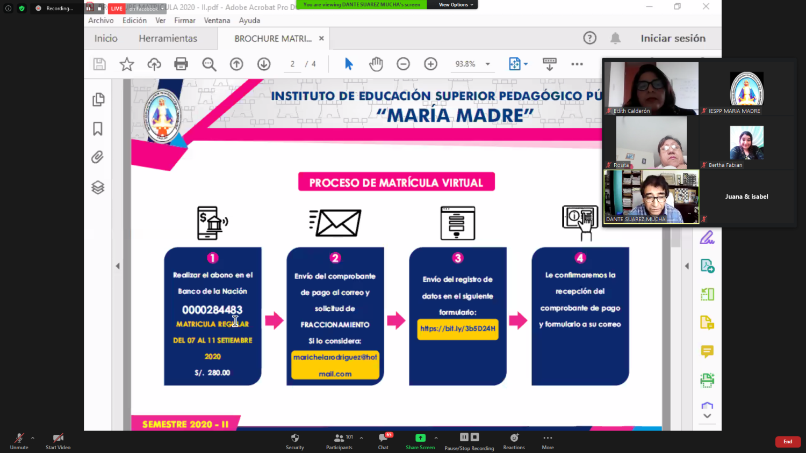The image size is (806, 453).
Task: Expand audio options arrow next to Unmute
Action: pos(33,438)
